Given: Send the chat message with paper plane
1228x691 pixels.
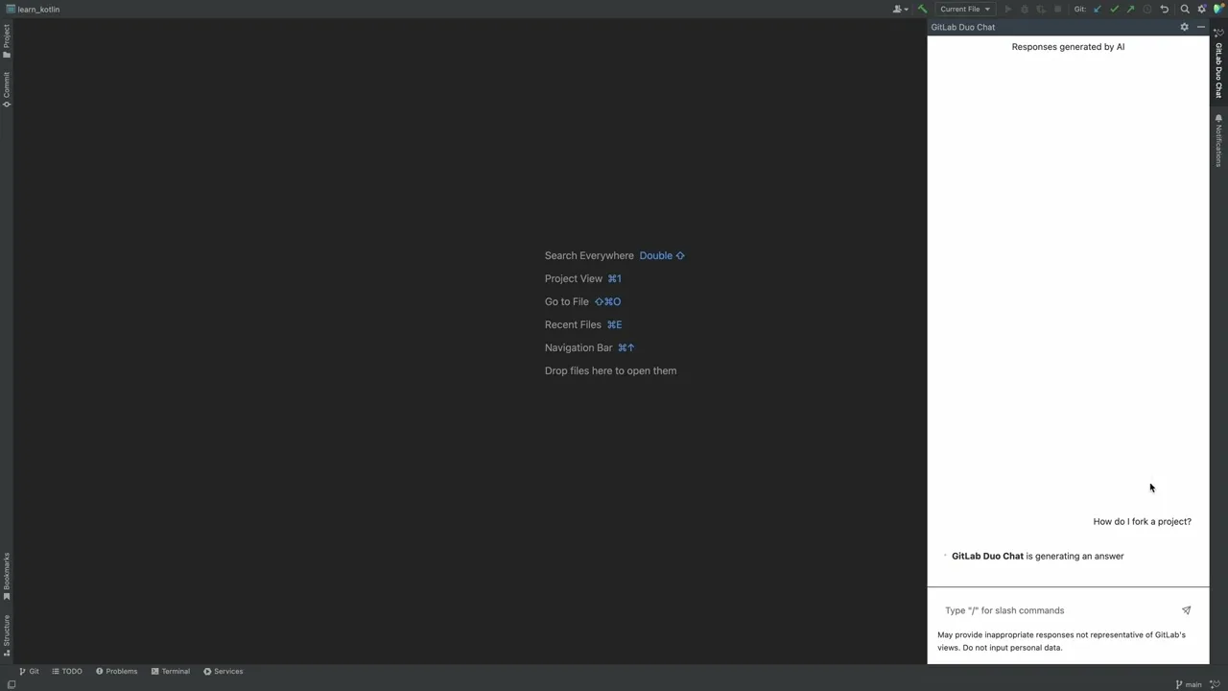Looking at the screenshot, I should click(x=1187, y=610).
